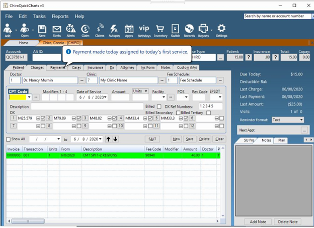Open the Claims toolbar icon

click(x=100, y=31)
